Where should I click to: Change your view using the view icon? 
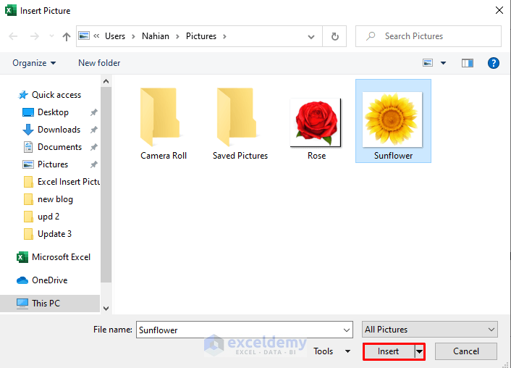[x=428, y=62]
